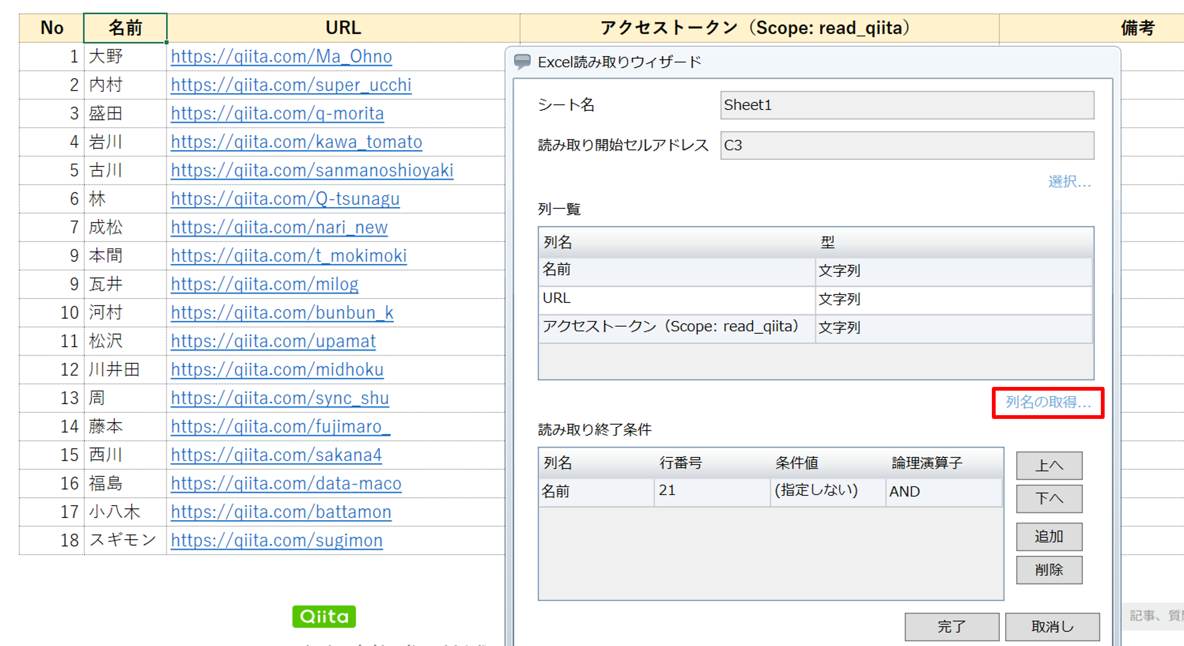Click the 上へ move-up button
The image size is (1184, 646).
[x=1049, y=465]
